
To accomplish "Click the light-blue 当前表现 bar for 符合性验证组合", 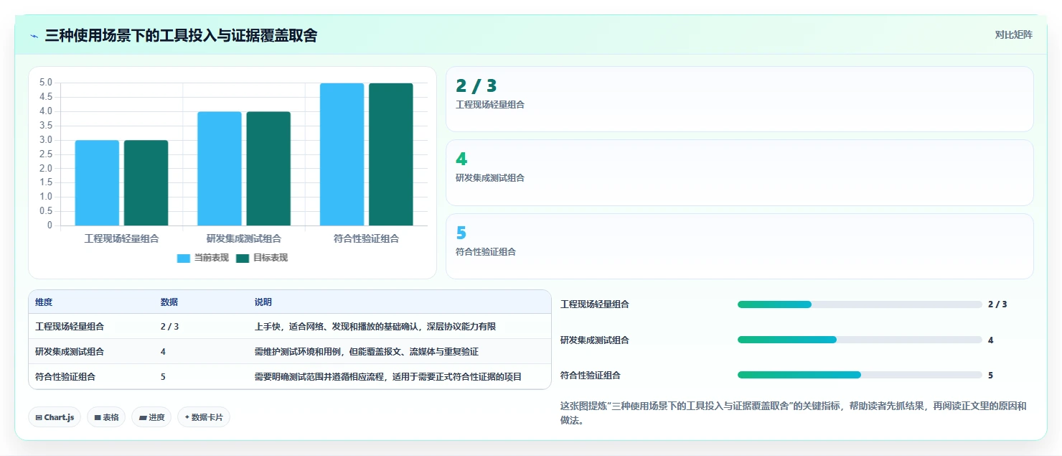I will [342, 154].
